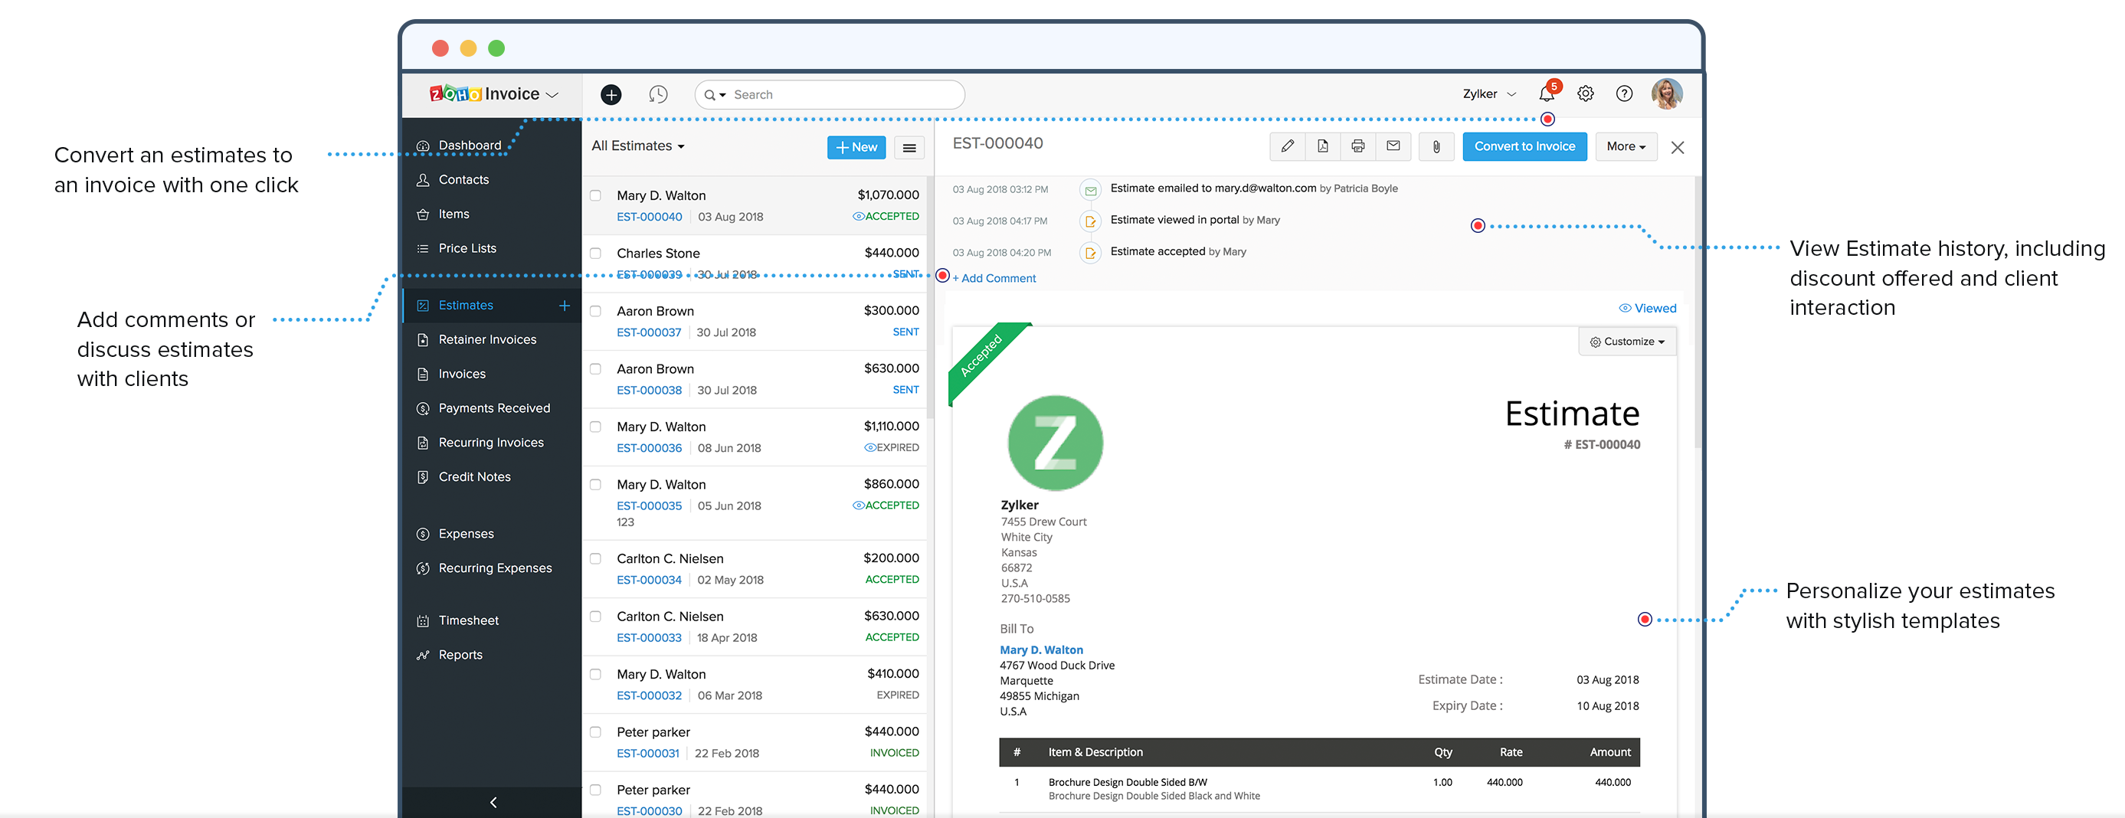Tick checkbox for EST-000037

pyautogui.click(x=594, y=311)
